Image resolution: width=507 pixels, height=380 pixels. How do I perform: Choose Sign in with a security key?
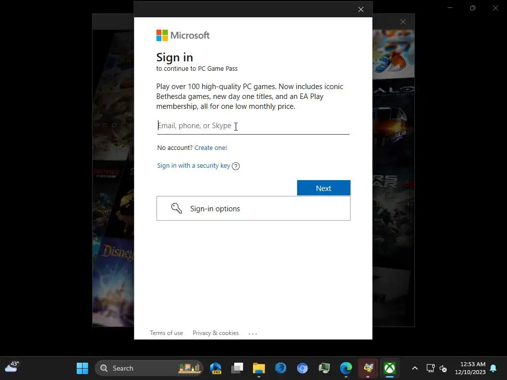pos(194,165)
